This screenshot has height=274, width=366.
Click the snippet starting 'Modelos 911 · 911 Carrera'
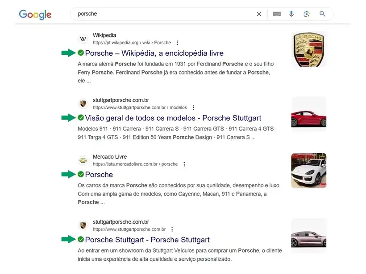(177, 133)
